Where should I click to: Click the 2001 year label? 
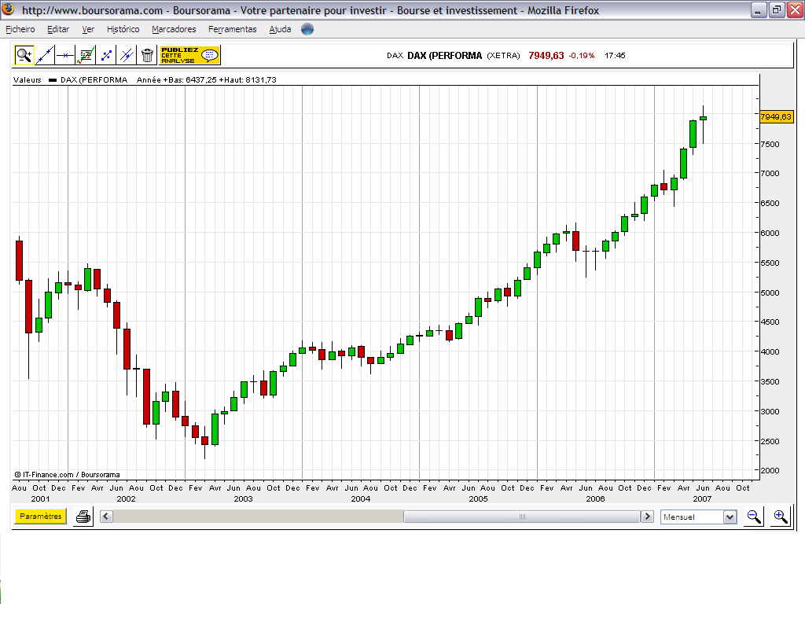41,498
